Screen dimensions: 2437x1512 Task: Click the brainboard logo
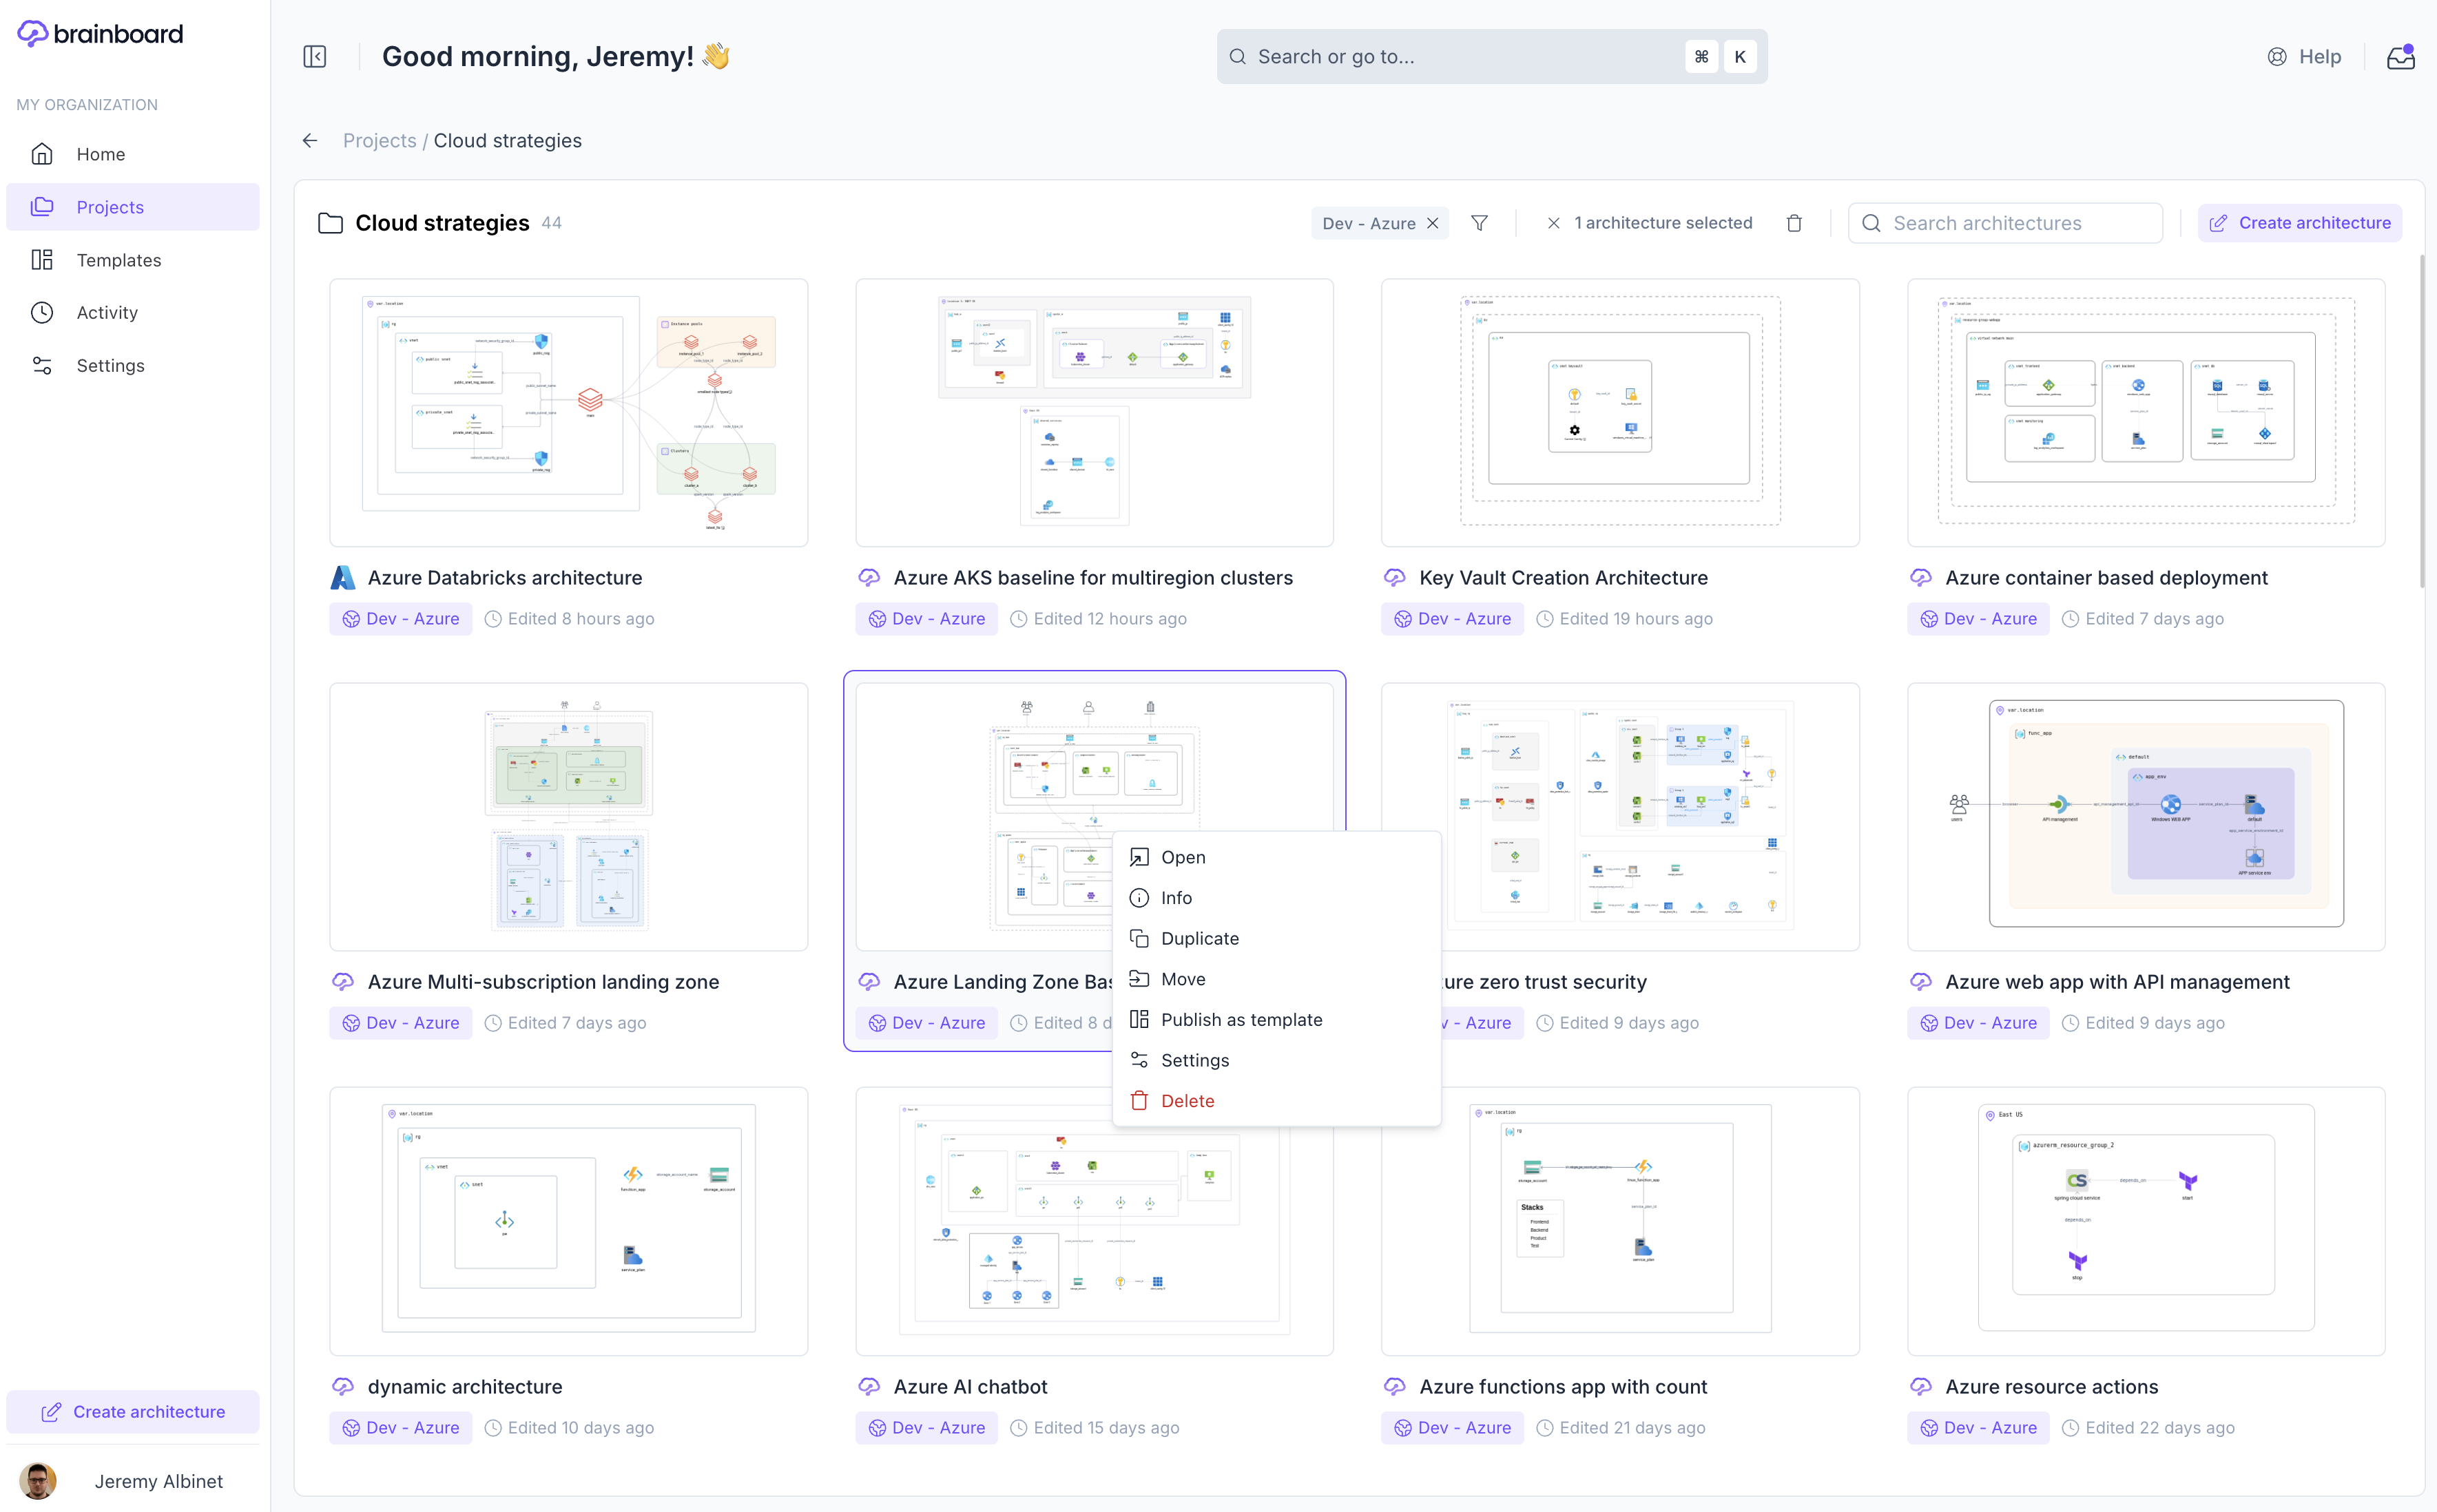[101, 34]
